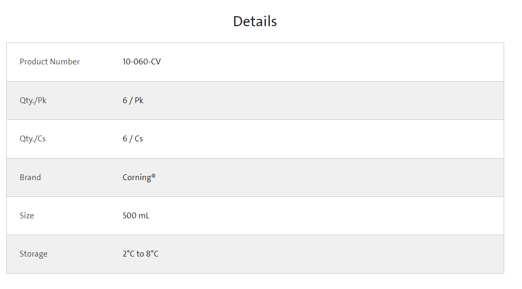Click the mL unit in the Size value
This screenshot has width=522, height=289.
(144, 216)
